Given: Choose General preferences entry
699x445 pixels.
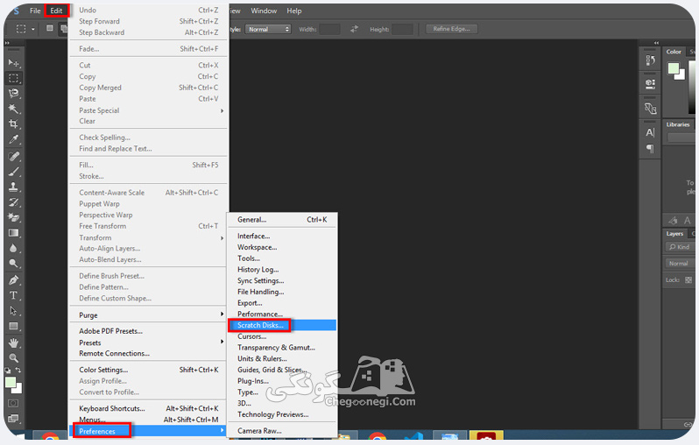Looking at the screenshot, I should [x=282, y=219].
